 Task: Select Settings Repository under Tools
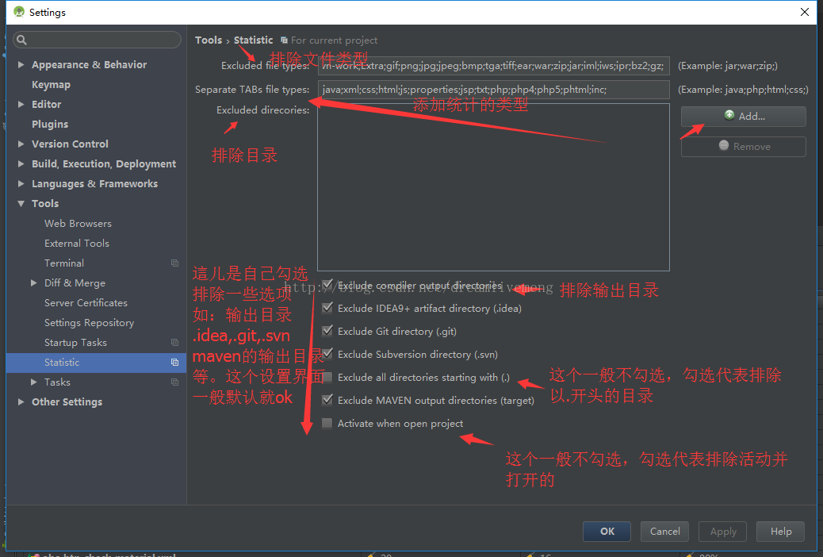tap(90, 323)
